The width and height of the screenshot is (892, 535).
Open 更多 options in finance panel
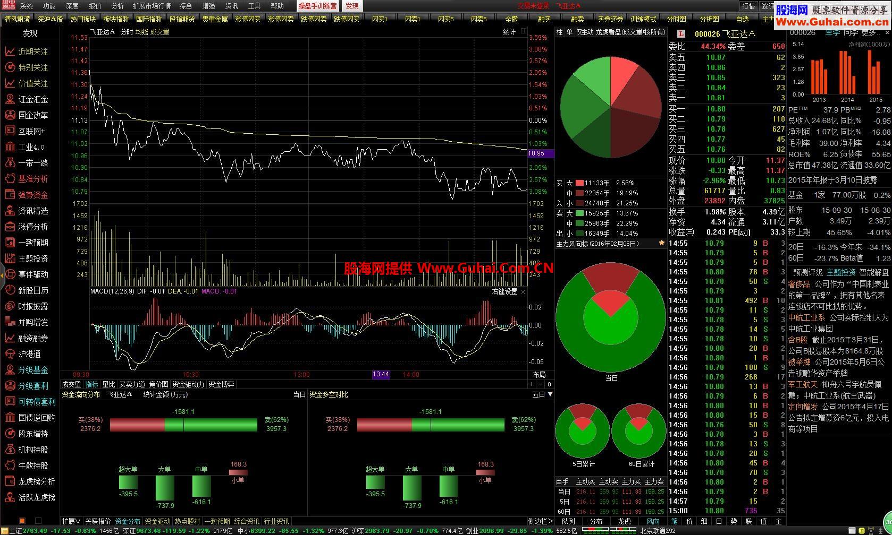(x=870, y=32)
